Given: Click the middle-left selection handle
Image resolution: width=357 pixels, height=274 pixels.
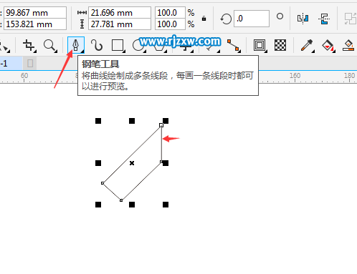Looking at the screenshot, I should 98,163.
